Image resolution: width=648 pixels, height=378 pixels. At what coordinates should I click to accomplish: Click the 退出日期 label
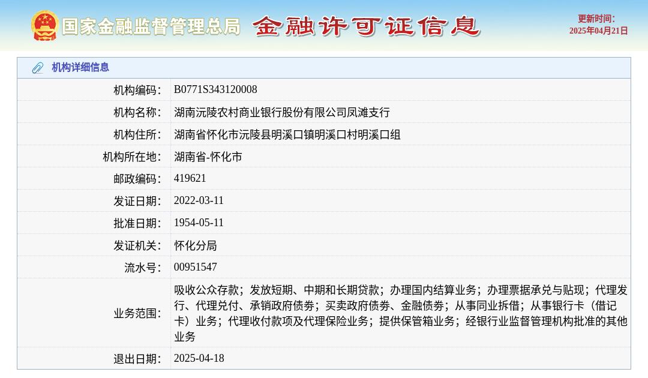tap(137, 359)
